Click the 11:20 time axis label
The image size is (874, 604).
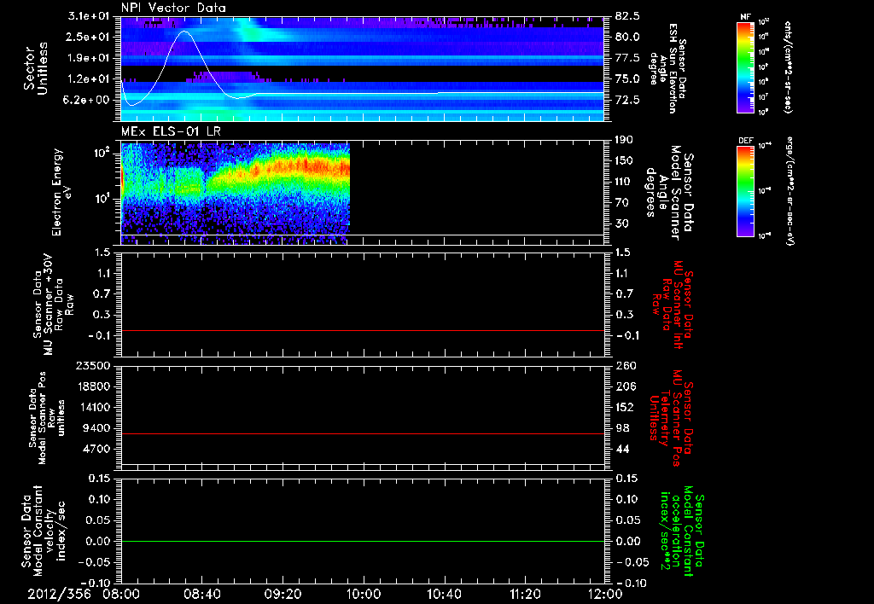[525, 594]
